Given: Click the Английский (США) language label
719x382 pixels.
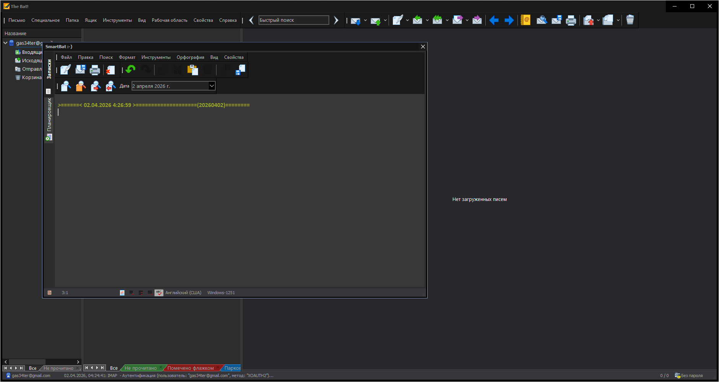Looking at the screenshot, I should (x=183, y=293).
